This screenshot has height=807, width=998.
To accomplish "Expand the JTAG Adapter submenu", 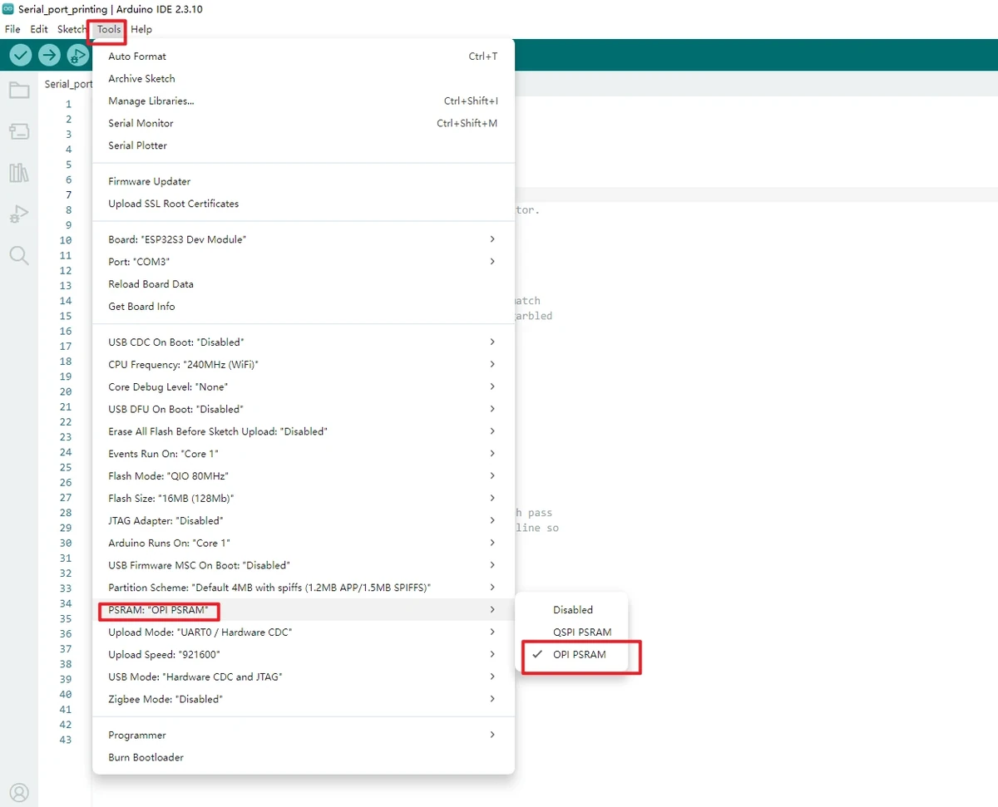I will coord(304,521).
